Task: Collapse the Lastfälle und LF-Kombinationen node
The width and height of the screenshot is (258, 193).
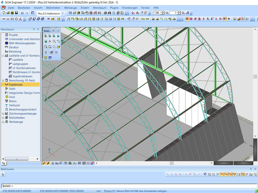Action: (x=3, y=56)
